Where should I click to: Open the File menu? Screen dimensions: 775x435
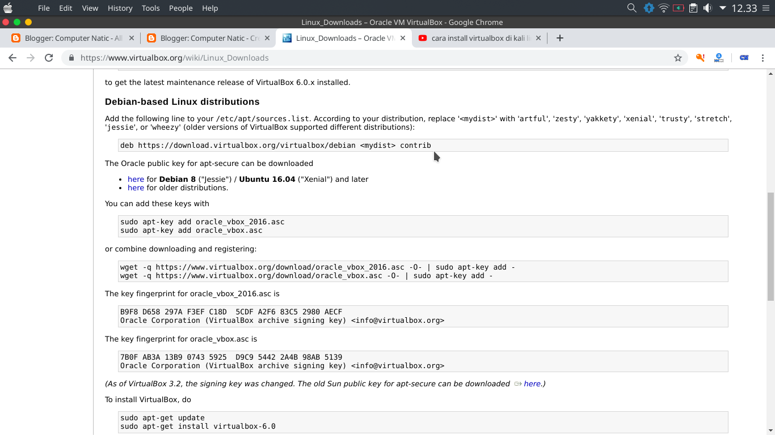coord(44,8)
